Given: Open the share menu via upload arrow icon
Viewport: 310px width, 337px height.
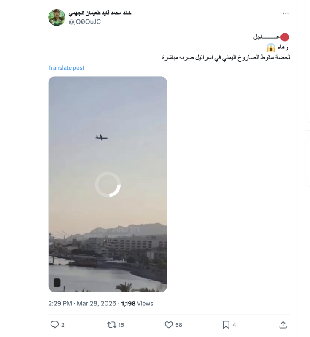Looking at the screenshot, I should [x=283, y=325].
